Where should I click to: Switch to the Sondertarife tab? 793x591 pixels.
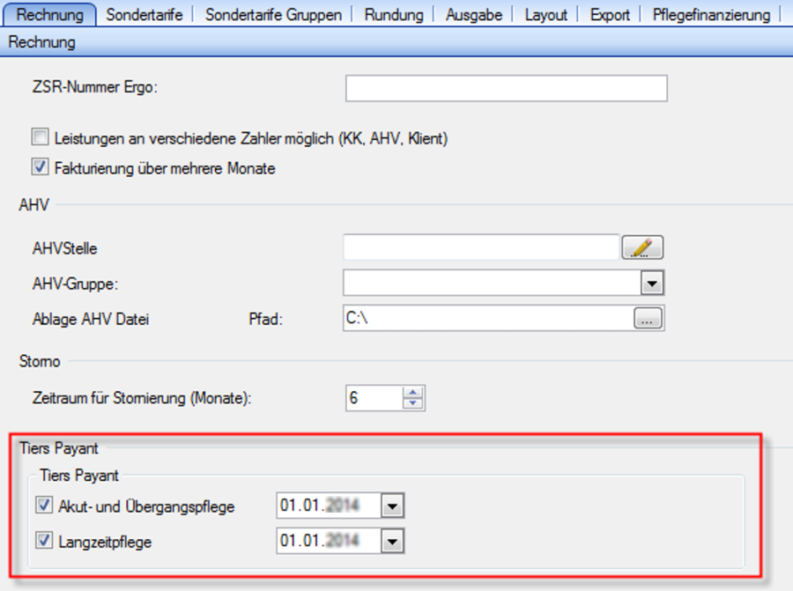point(145,15)
